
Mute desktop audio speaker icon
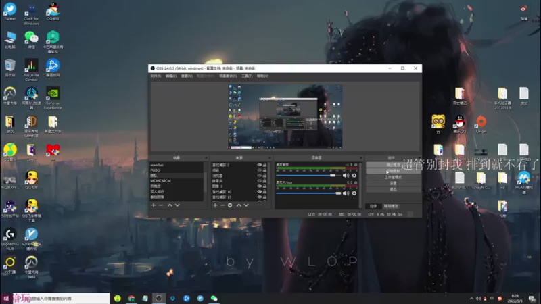tap(346, 176)
